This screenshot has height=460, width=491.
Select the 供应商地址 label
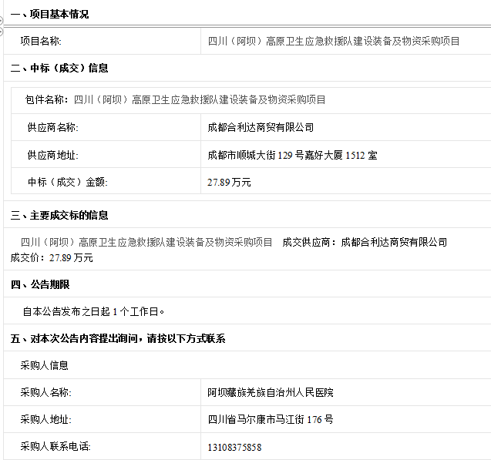click(52, 155)
